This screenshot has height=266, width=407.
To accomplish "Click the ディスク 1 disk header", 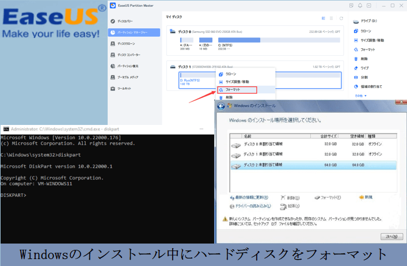I will tap(201, 67).
